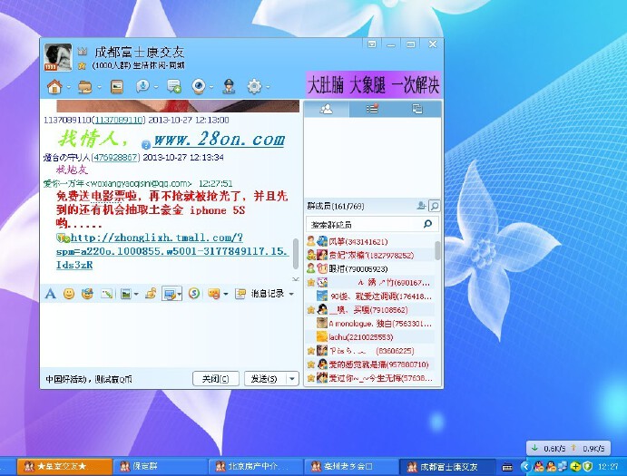Switch to the list tab with red dot

(372, 109)
